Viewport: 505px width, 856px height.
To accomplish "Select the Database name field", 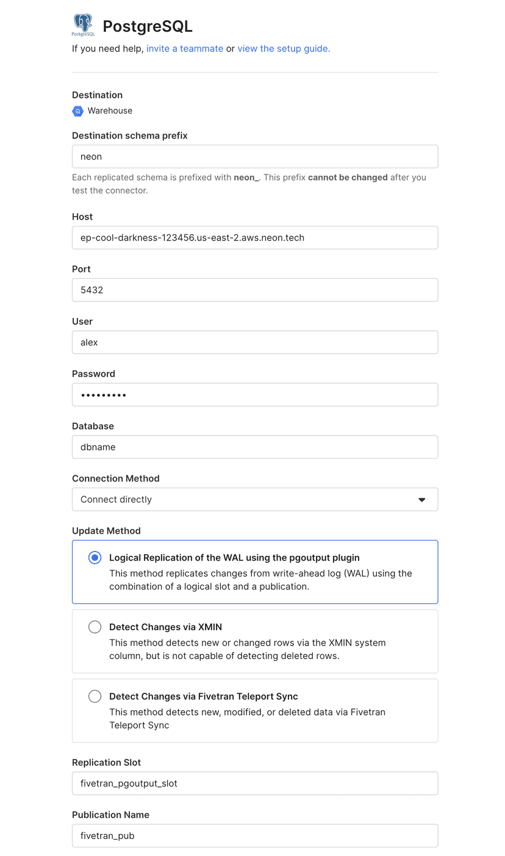I will 254,447.
